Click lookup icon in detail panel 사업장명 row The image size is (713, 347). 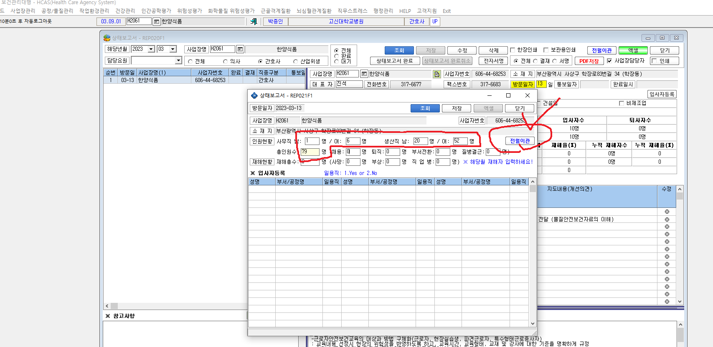coord(364,74)
